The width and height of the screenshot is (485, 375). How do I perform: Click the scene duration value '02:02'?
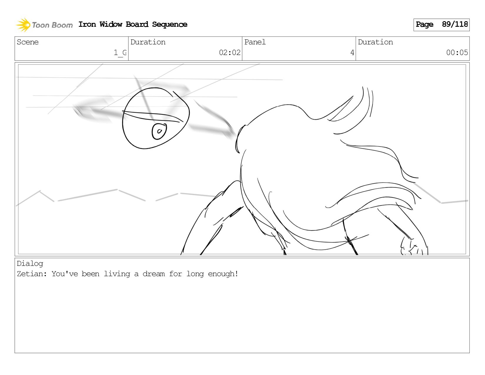point(230,53)
